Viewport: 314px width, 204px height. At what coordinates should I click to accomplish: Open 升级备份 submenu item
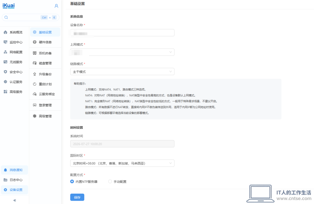coord(45,74)
